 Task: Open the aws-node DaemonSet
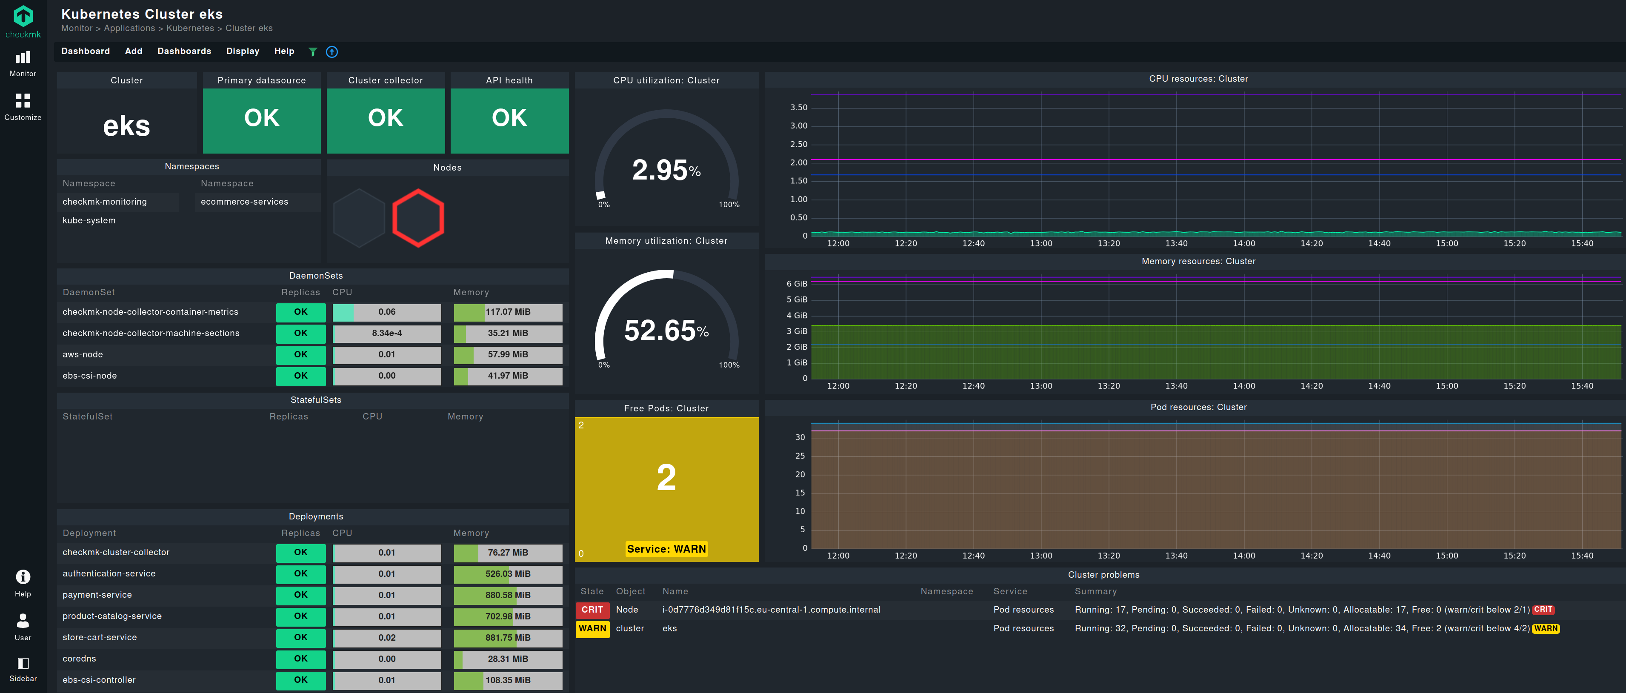point(83,355)
